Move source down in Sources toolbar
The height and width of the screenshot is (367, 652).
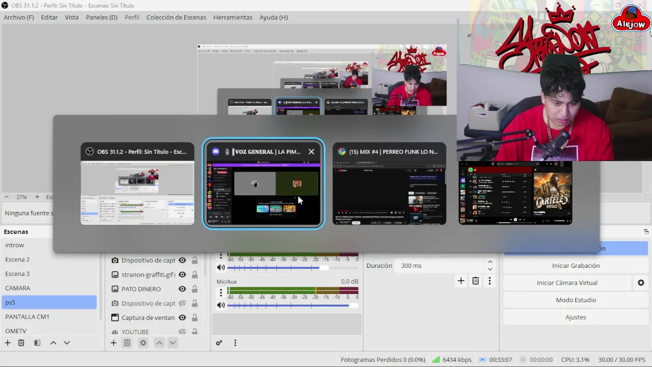click(x=173, y=343)
